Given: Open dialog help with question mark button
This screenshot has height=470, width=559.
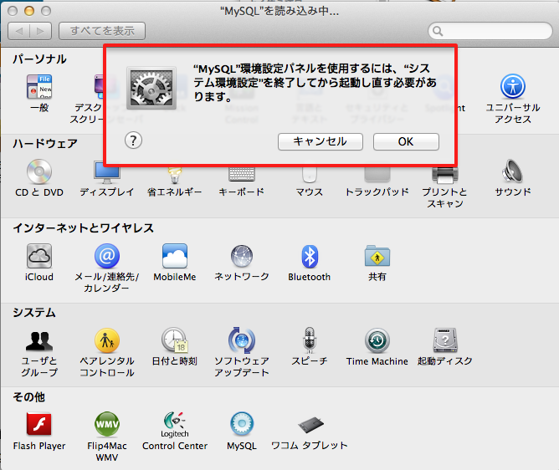Looking at the screenshot, I should (133, 140).
